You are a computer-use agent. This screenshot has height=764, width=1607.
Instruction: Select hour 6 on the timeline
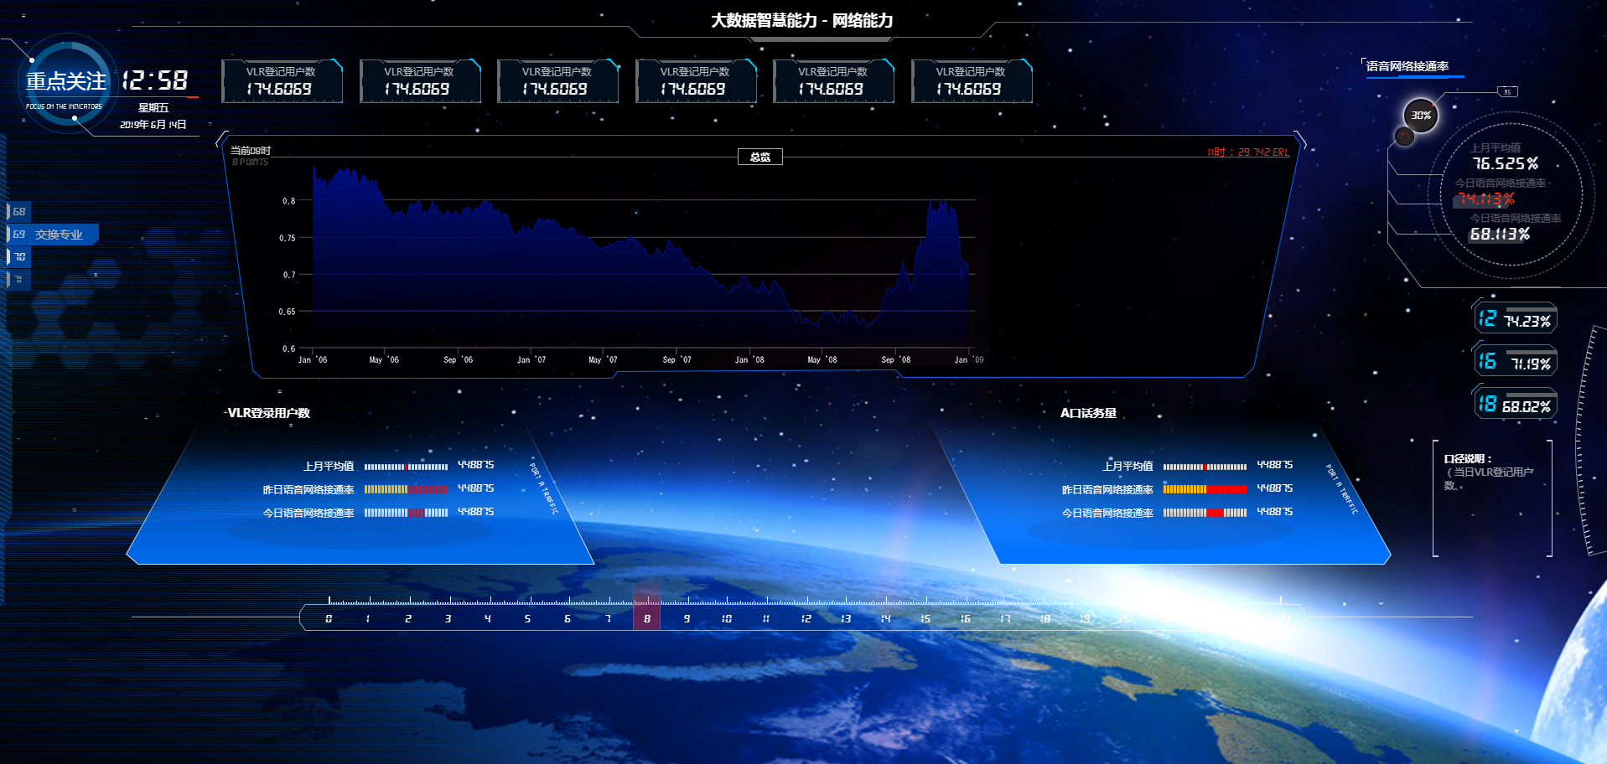(568, 619)
